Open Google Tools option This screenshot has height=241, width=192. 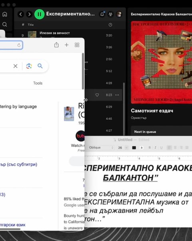click(x=38, y=83)
